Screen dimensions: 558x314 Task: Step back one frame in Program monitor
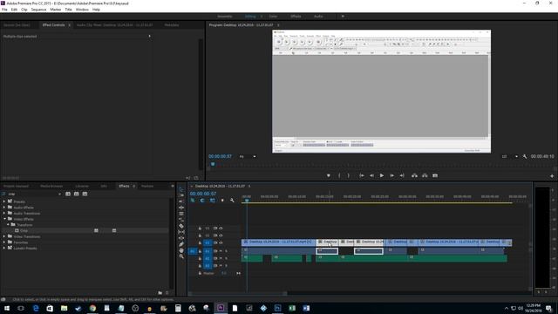pyautogui.click(x=371, y=175)
